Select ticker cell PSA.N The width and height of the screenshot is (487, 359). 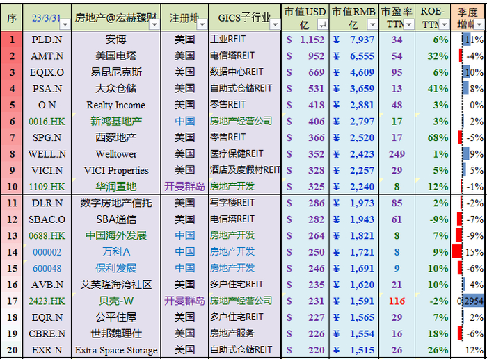pyautogui.click(x=47, y=89)
